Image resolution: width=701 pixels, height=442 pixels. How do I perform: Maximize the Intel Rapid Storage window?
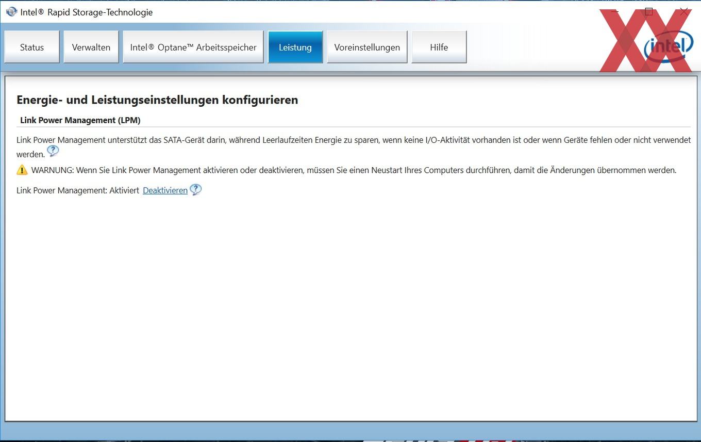point(649,12)
